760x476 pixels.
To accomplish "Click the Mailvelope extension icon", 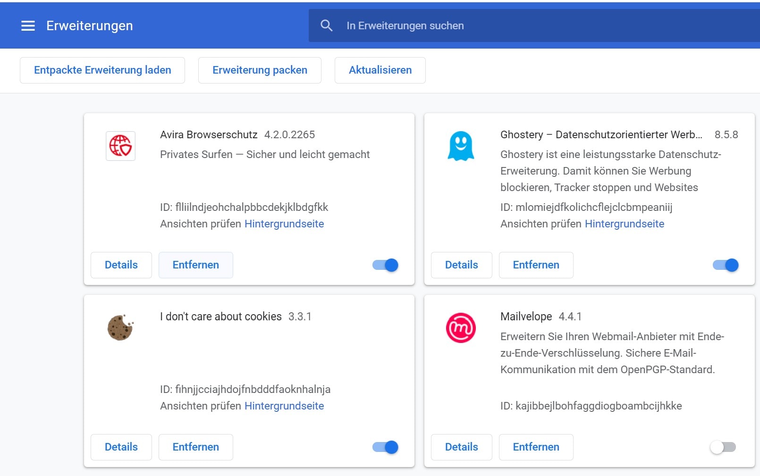I will click(x=461, y=327).
